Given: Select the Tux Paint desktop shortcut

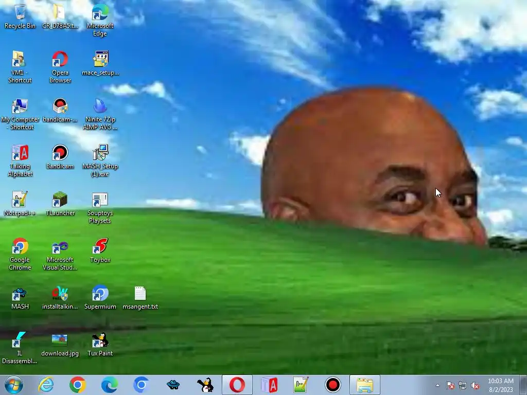Looking at the screenshot, I should pyautogui.click(x=100, y=344).
